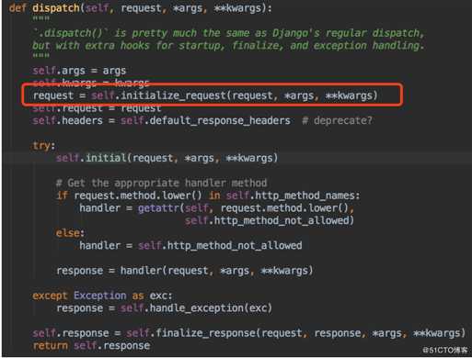
Task: Click the 'return self.response' line
Action: pyautogui.click(x=91, y=346)
